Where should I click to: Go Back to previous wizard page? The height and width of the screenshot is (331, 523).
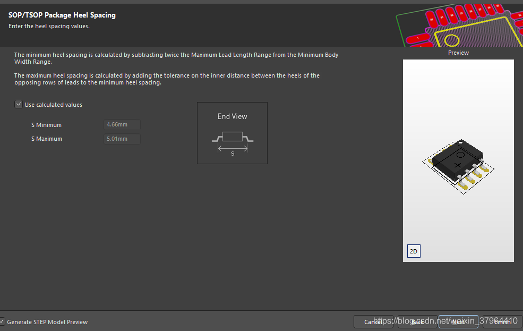[x=417, y=321]
